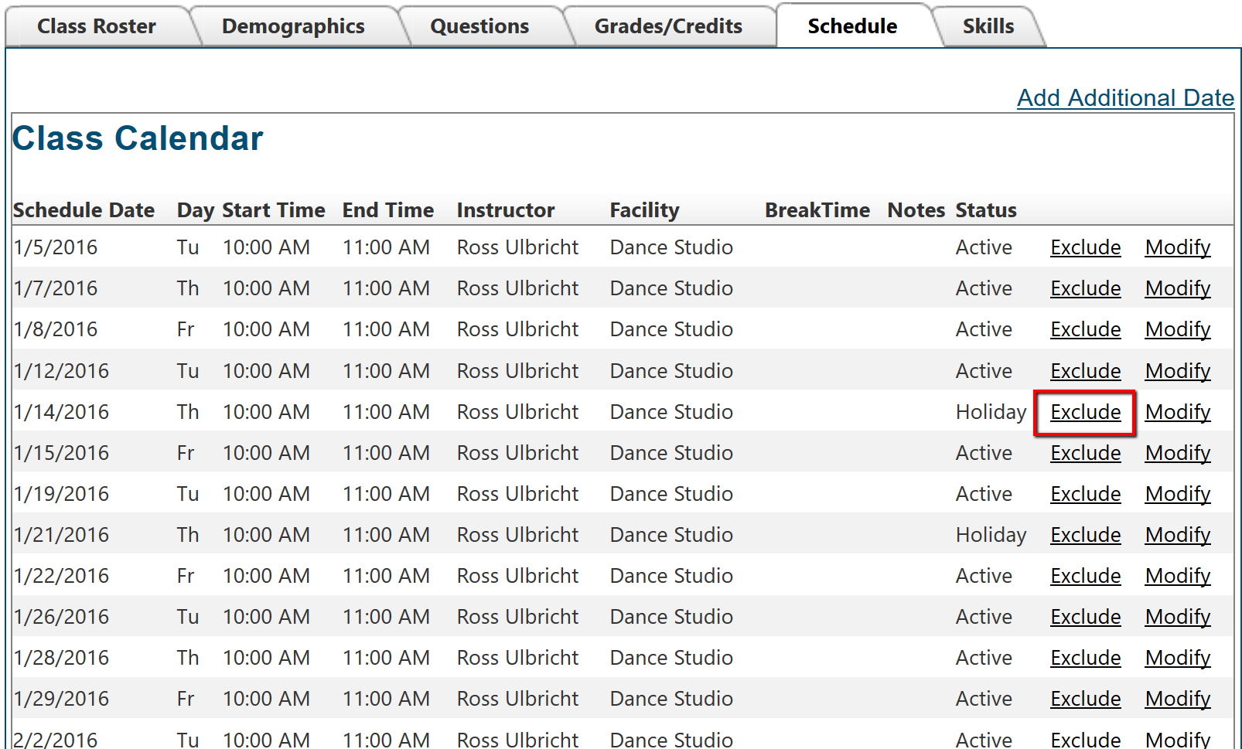Go to the Questions tab
The width and height of the screenshot is (1242, 749).
tap(479, 26)
